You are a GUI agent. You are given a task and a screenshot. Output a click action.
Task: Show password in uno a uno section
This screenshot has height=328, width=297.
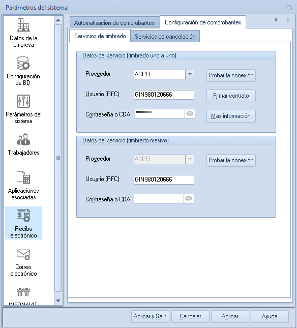[190, 113]
